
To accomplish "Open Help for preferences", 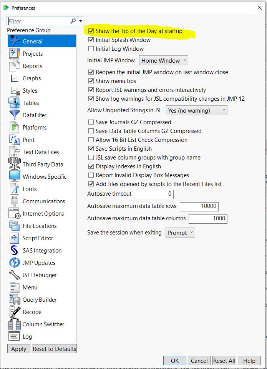I will click(249, 361).
